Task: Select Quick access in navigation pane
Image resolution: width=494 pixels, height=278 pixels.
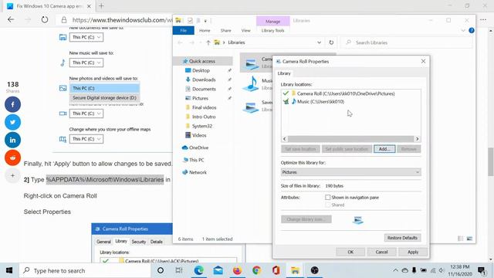Action: click(202, 61)
